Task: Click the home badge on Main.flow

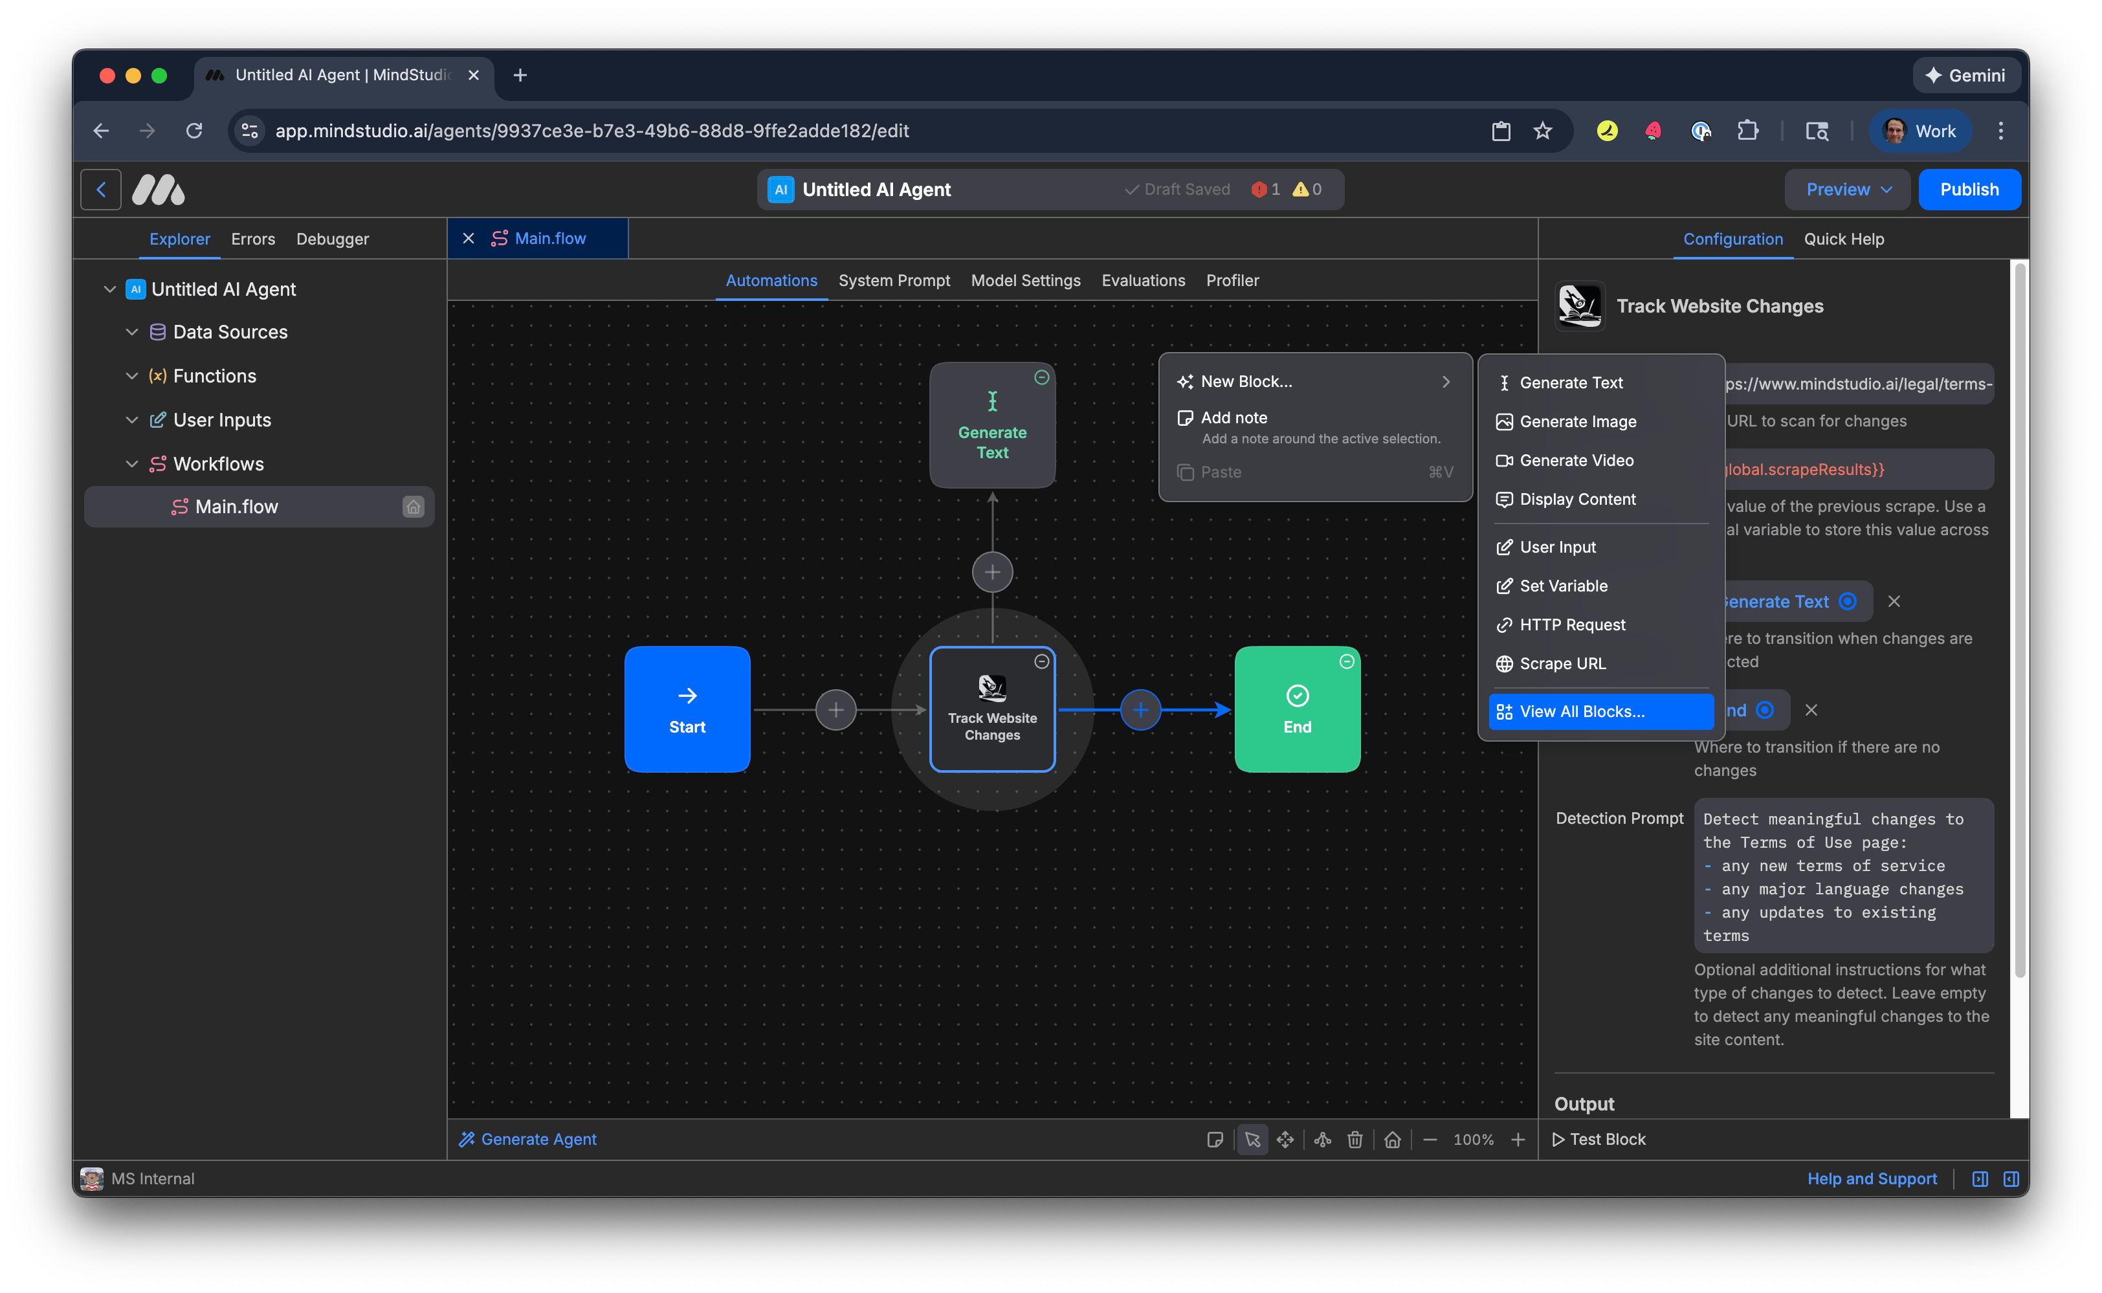Action: click(x=413, y=506)
